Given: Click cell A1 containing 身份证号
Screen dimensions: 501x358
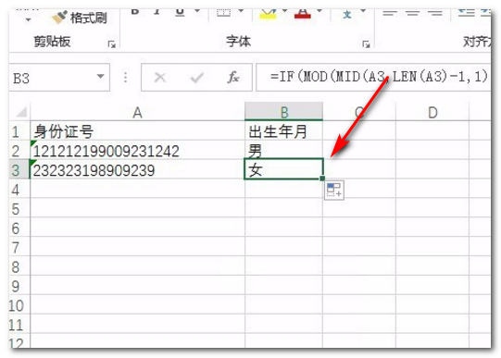Looking at the screenshot, I should click(x=137, y=130).
